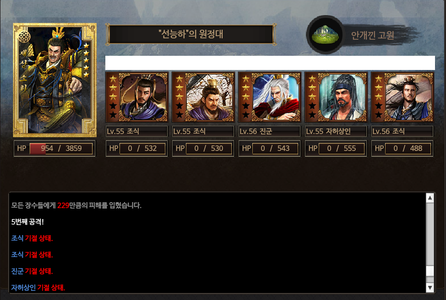Viewport: 446px width, 300px height.
Task: Click the 자허상인 기절 상태 log entry
Action: [38, 288]
